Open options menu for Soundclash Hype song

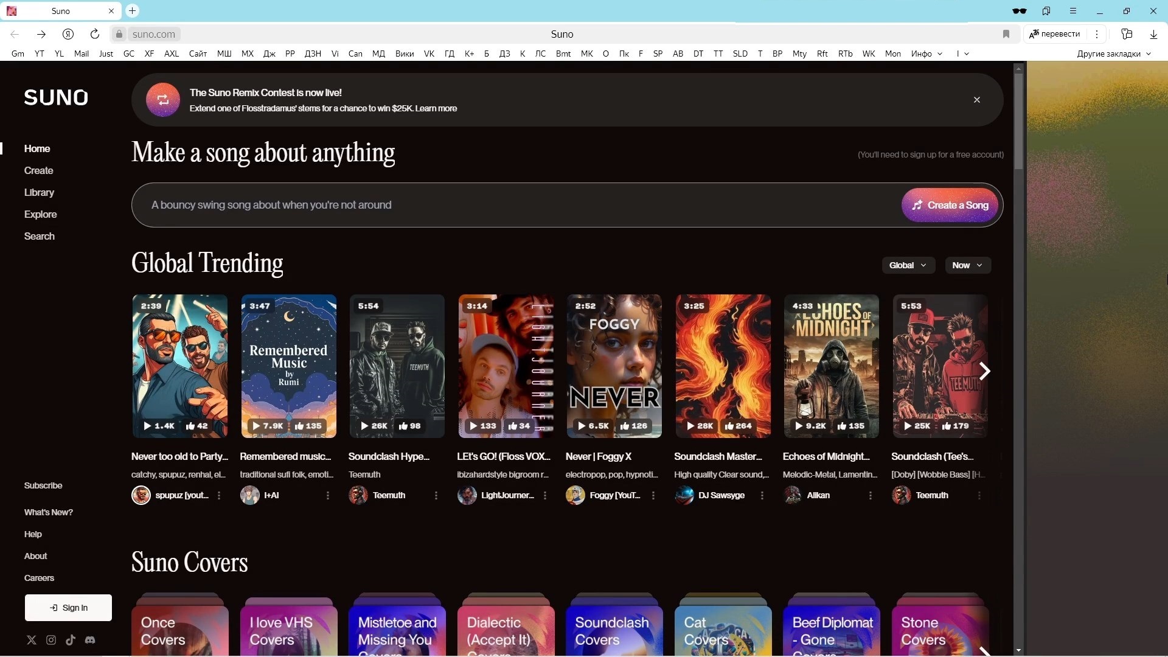(436, 496)
